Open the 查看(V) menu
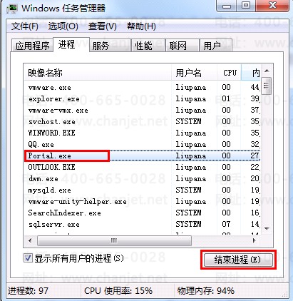The height and width of the screenshot is (301, 293). (103, 26)
